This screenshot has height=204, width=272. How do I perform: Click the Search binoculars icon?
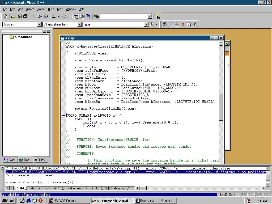158,16
